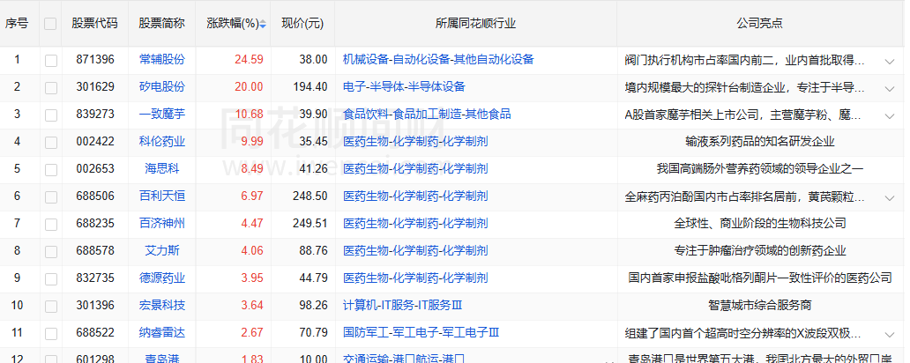The width and height of the screenshot is (910, 363).
Task: Tick the checkbox for 科伦药业 row
Action: click(x=50, y=142)
